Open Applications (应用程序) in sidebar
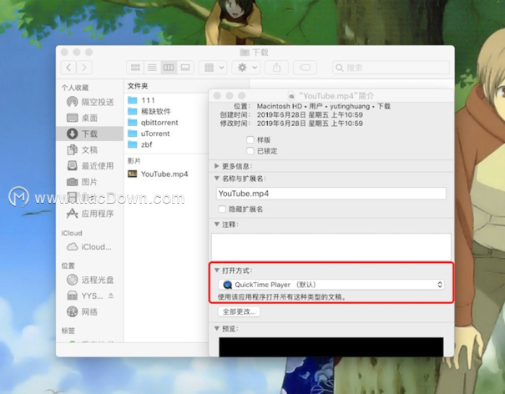 90,214
